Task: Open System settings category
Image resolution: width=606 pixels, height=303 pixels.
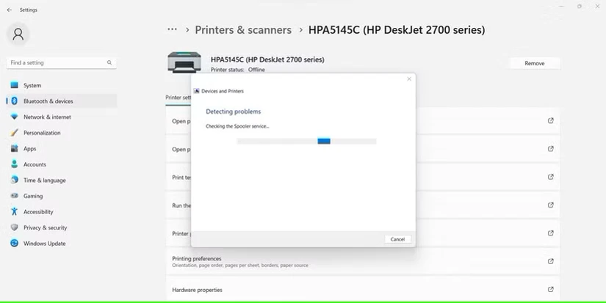Action: tap(62, 85)
